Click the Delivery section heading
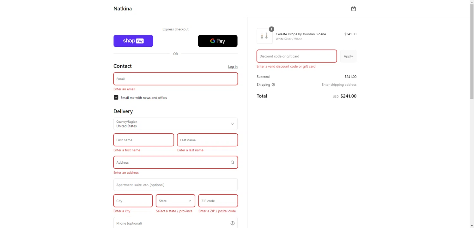474x228 pixels. (123, 111)
